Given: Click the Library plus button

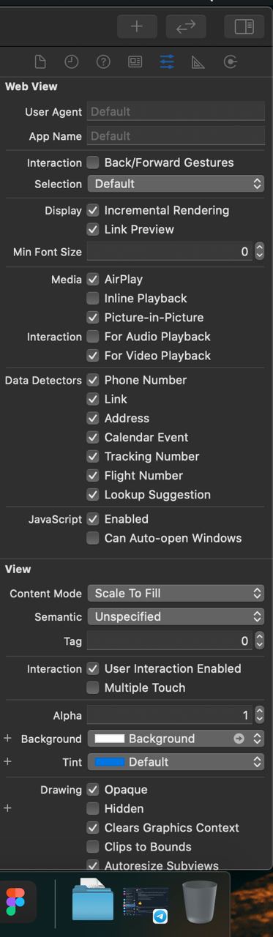Looking at the screenshot, I should pos(137,26).
